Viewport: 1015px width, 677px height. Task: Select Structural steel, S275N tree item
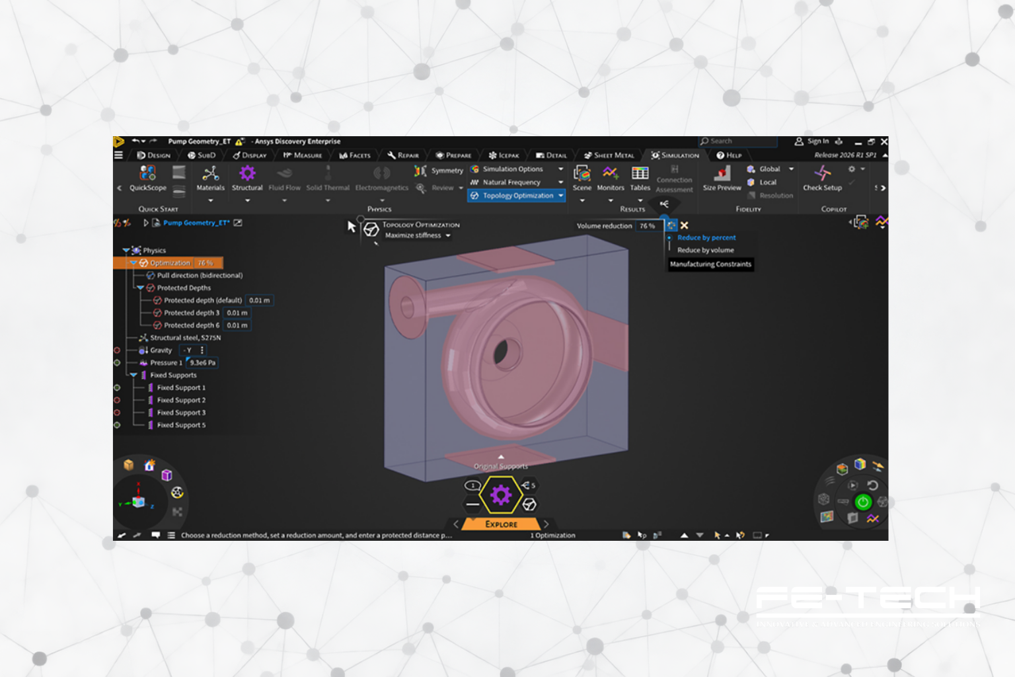[x=185, y=338]
